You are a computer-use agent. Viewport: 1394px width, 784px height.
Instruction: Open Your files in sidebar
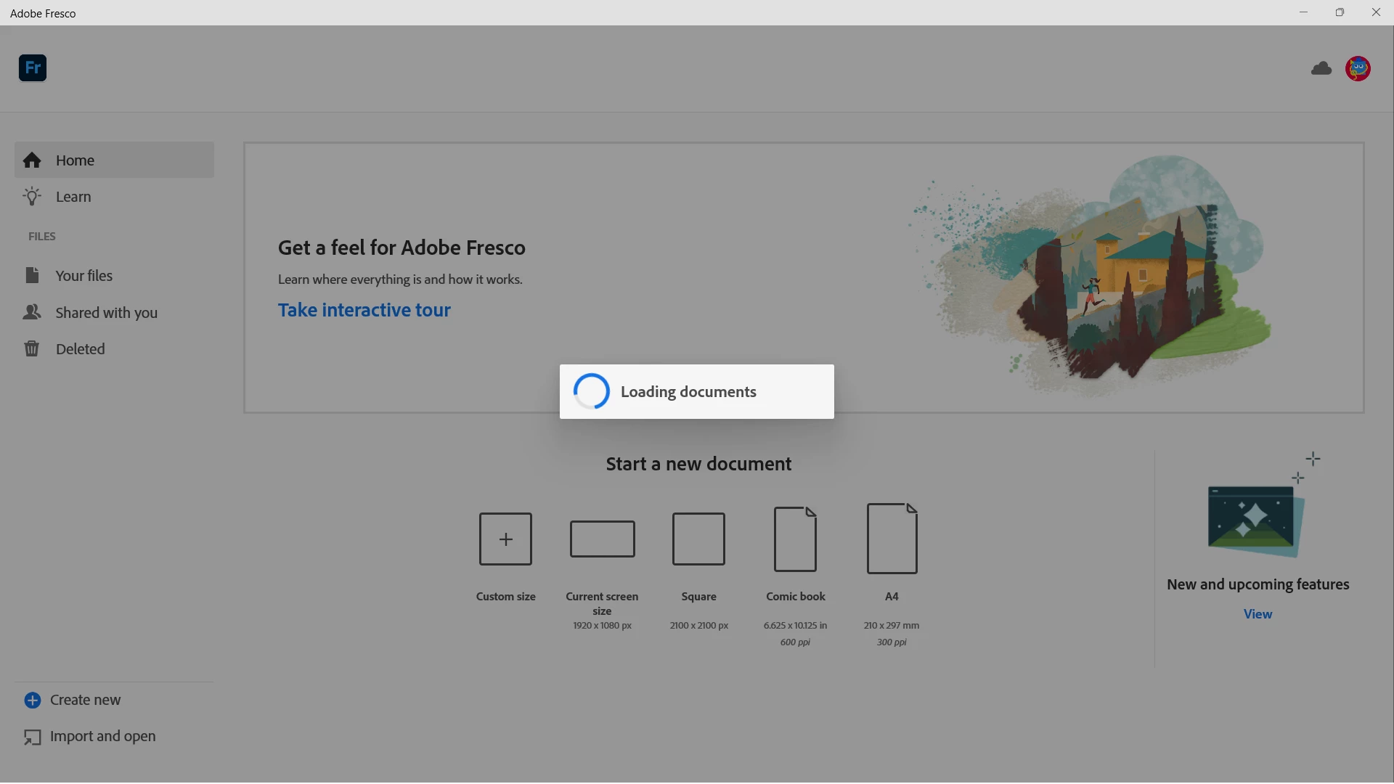pos(84,276)
